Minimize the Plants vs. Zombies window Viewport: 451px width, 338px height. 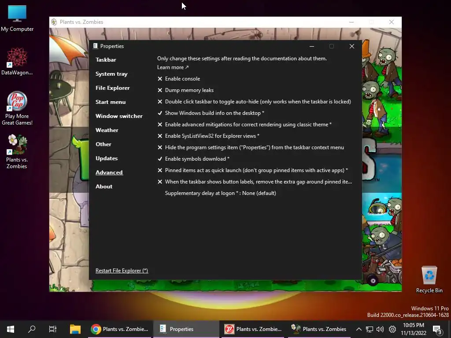tap(351, 22)
